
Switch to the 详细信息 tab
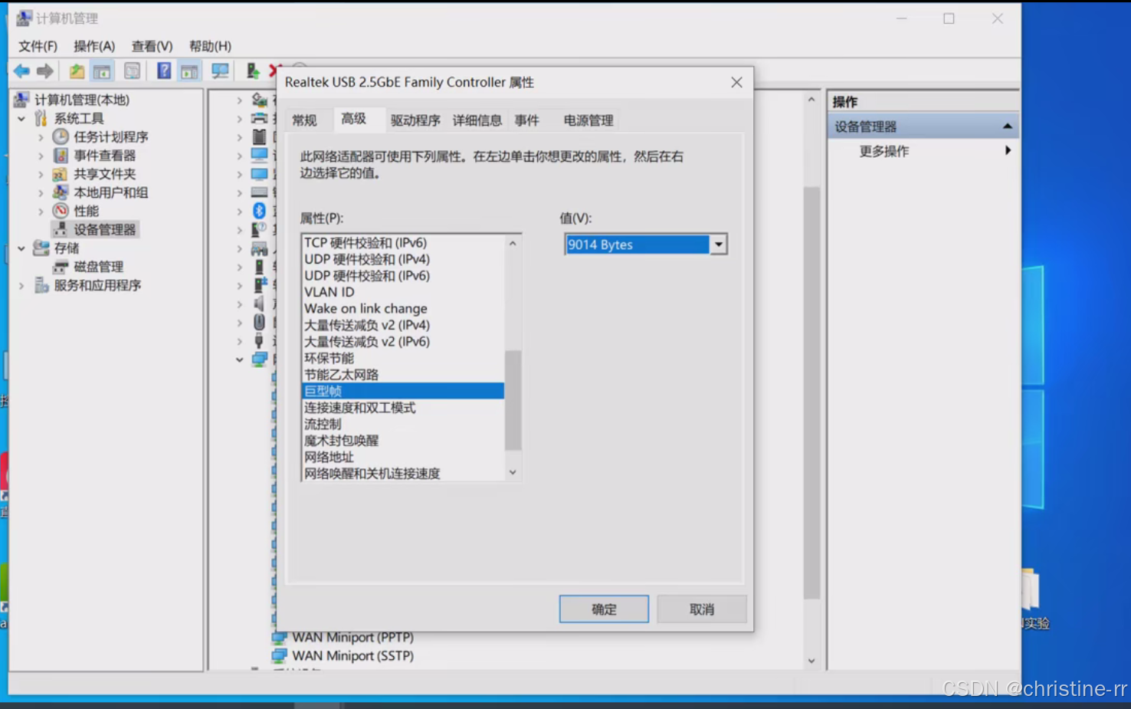[x=477, y=120]
